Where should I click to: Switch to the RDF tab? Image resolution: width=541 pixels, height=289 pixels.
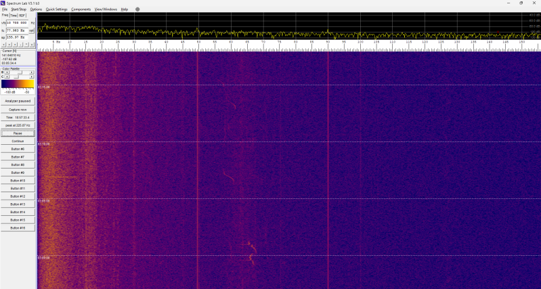pyautogui.click(x=22, y=16)
